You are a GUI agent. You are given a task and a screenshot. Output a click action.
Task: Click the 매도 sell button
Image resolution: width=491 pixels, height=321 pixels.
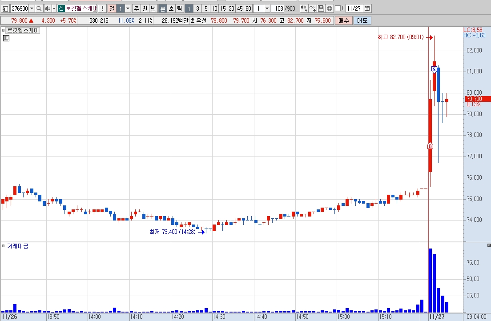pyautogui.click(x=362, y=20)
